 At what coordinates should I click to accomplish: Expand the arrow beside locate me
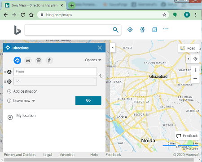click(189, 59)
